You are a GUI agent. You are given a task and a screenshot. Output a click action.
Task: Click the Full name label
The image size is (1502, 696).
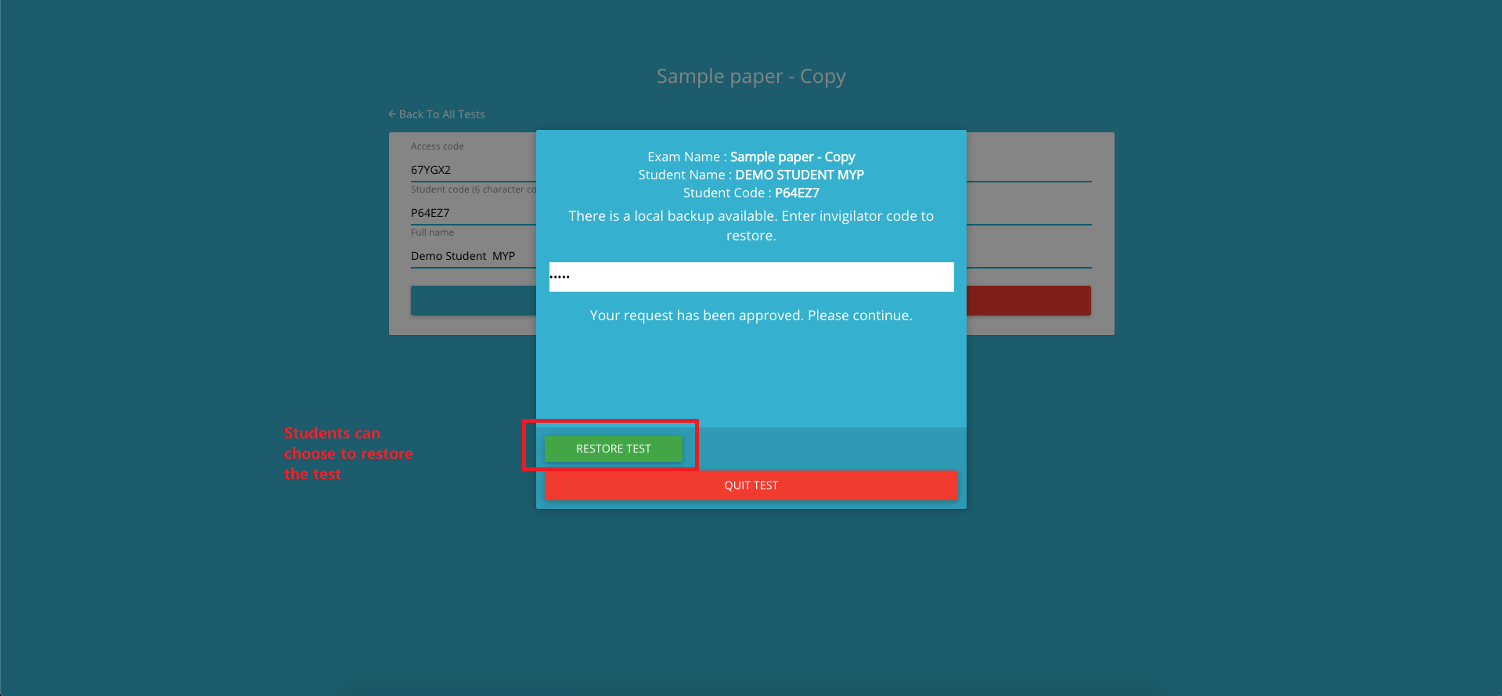pyautogui.click(x=432, y=233)
